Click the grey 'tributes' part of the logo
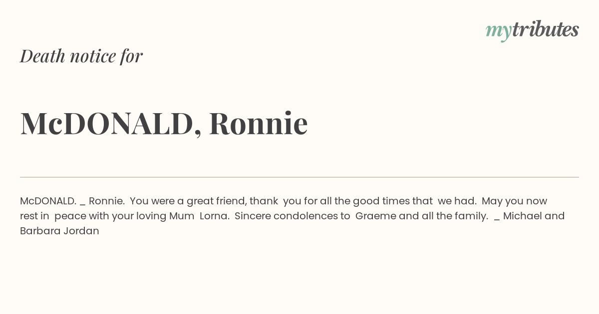The width and height of the screenshot is (599, 314). tap(546, 29)
